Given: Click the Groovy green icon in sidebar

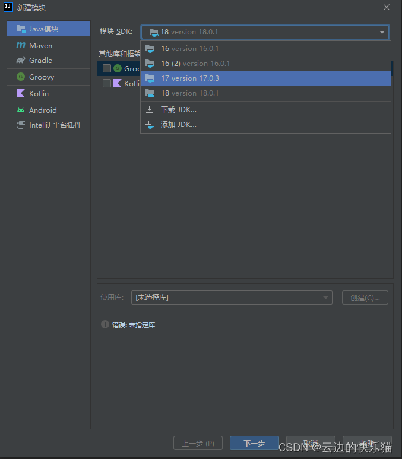Looking at the screenshot, I should pos(21,77).
